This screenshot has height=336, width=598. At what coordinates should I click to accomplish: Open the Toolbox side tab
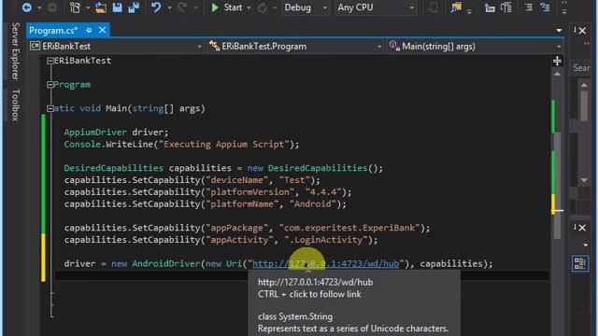click(15, 105)
